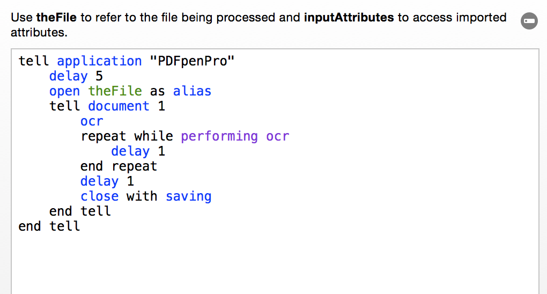
Task: Click the blue "document" keyword in script
Action: tap(119, 106)
